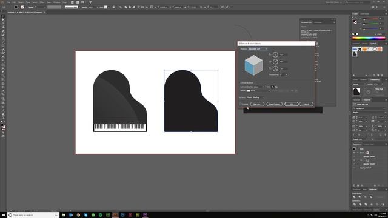Screen dimensions: 388x218
Task: Click the 3D cube rotation preview
Action: tap(253, 65)
